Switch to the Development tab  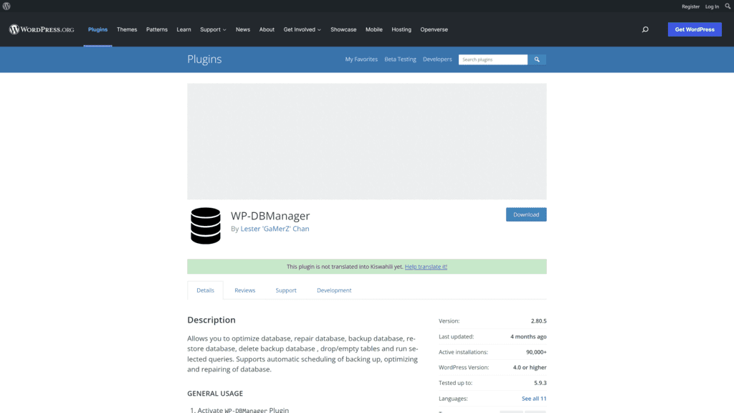334,290
